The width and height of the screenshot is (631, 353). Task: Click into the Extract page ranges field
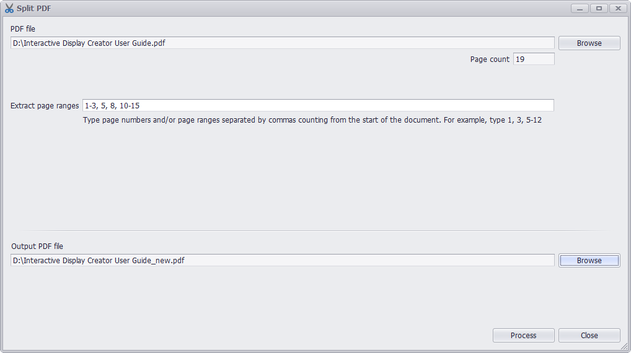point(319,105)
